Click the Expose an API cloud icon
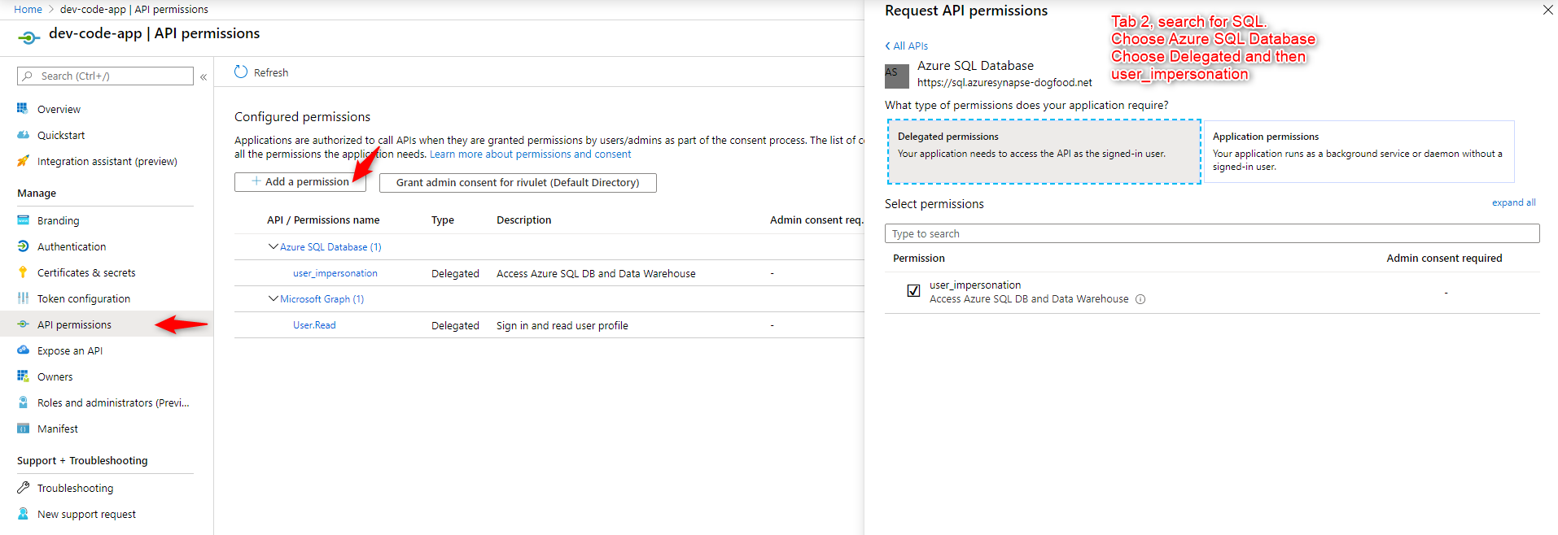The image size is (1558, 535). (x=23, y=350)
